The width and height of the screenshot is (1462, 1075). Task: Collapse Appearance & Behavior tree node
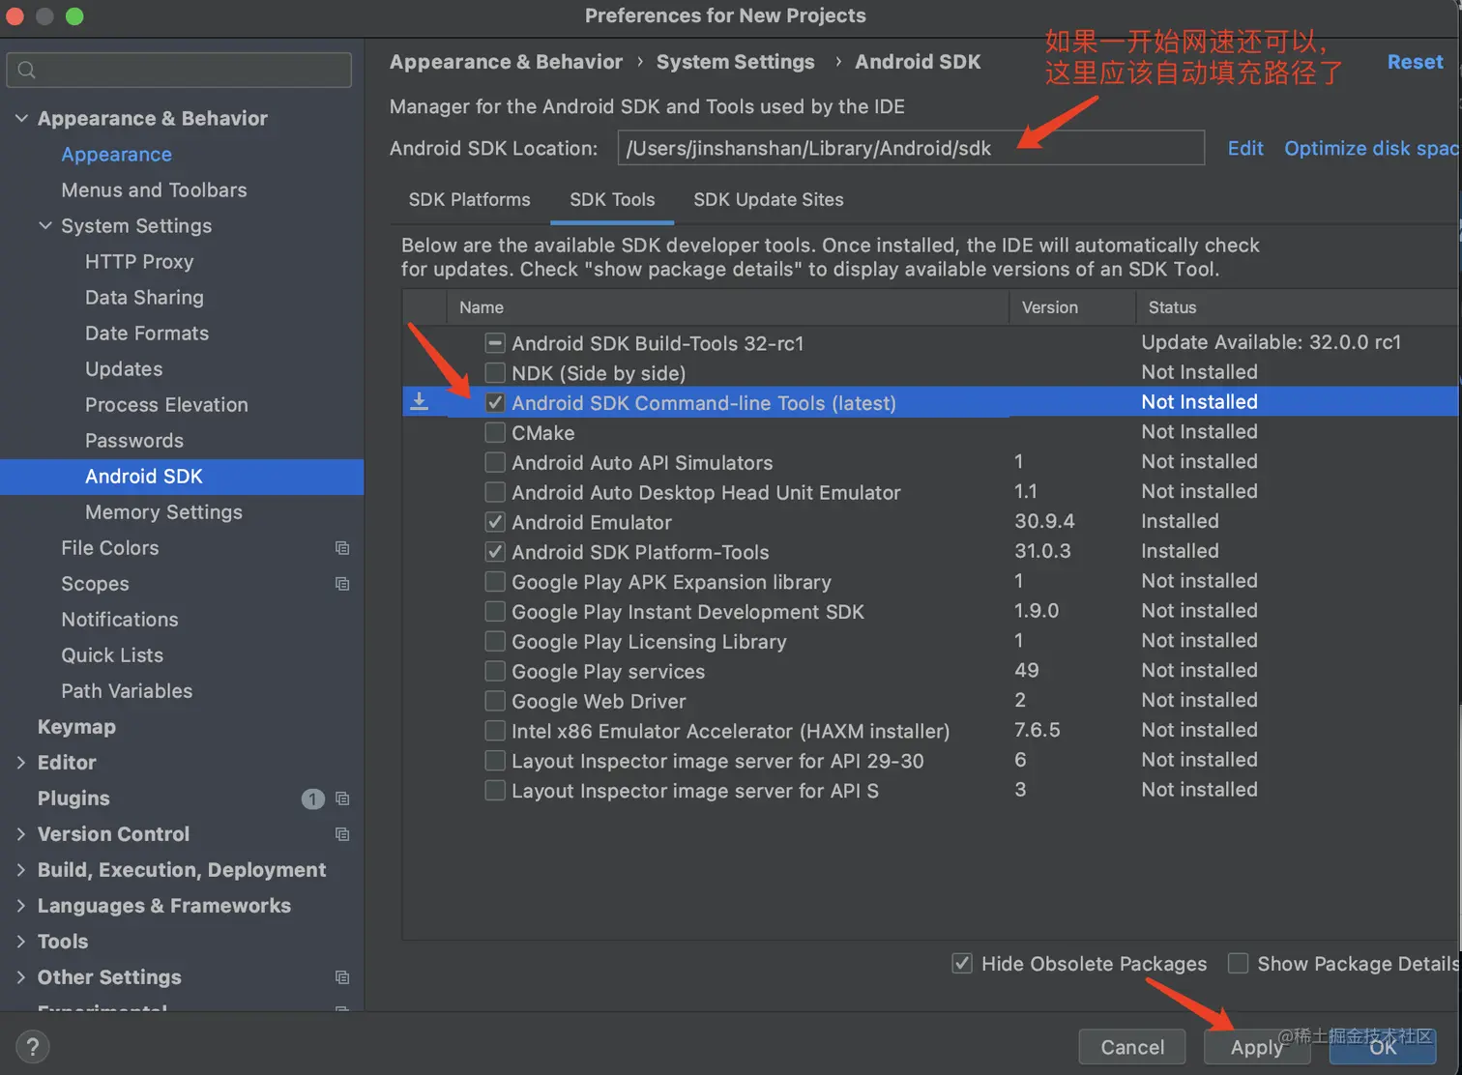(x=21, y=118)
